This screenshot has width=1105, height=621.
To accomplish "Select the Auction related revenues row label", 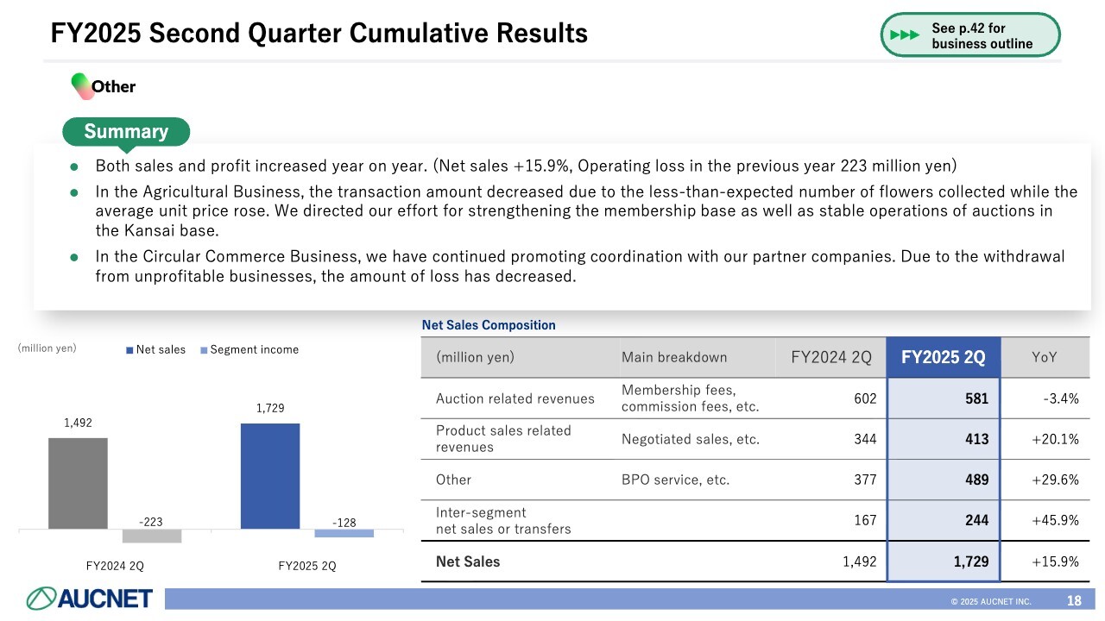I will point(515,398).
